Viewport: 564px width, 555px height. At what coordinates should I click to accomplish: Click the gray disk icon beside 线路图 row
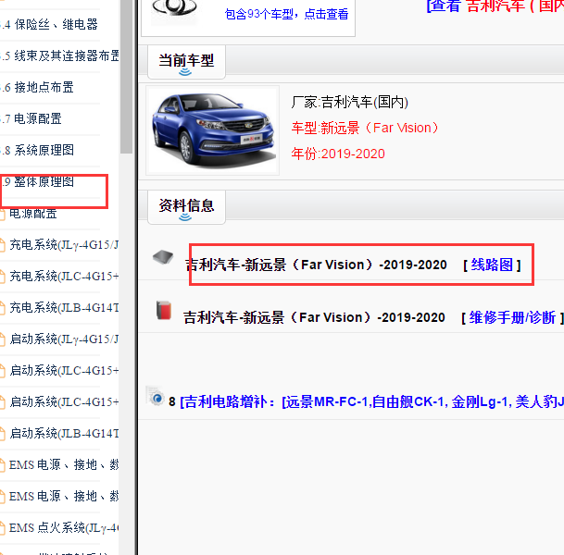pos(163,257)
